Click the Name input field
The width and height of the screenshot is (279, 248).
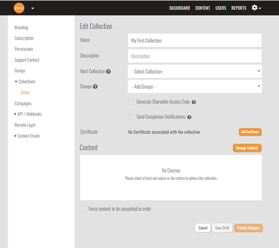tap(195, 41)
